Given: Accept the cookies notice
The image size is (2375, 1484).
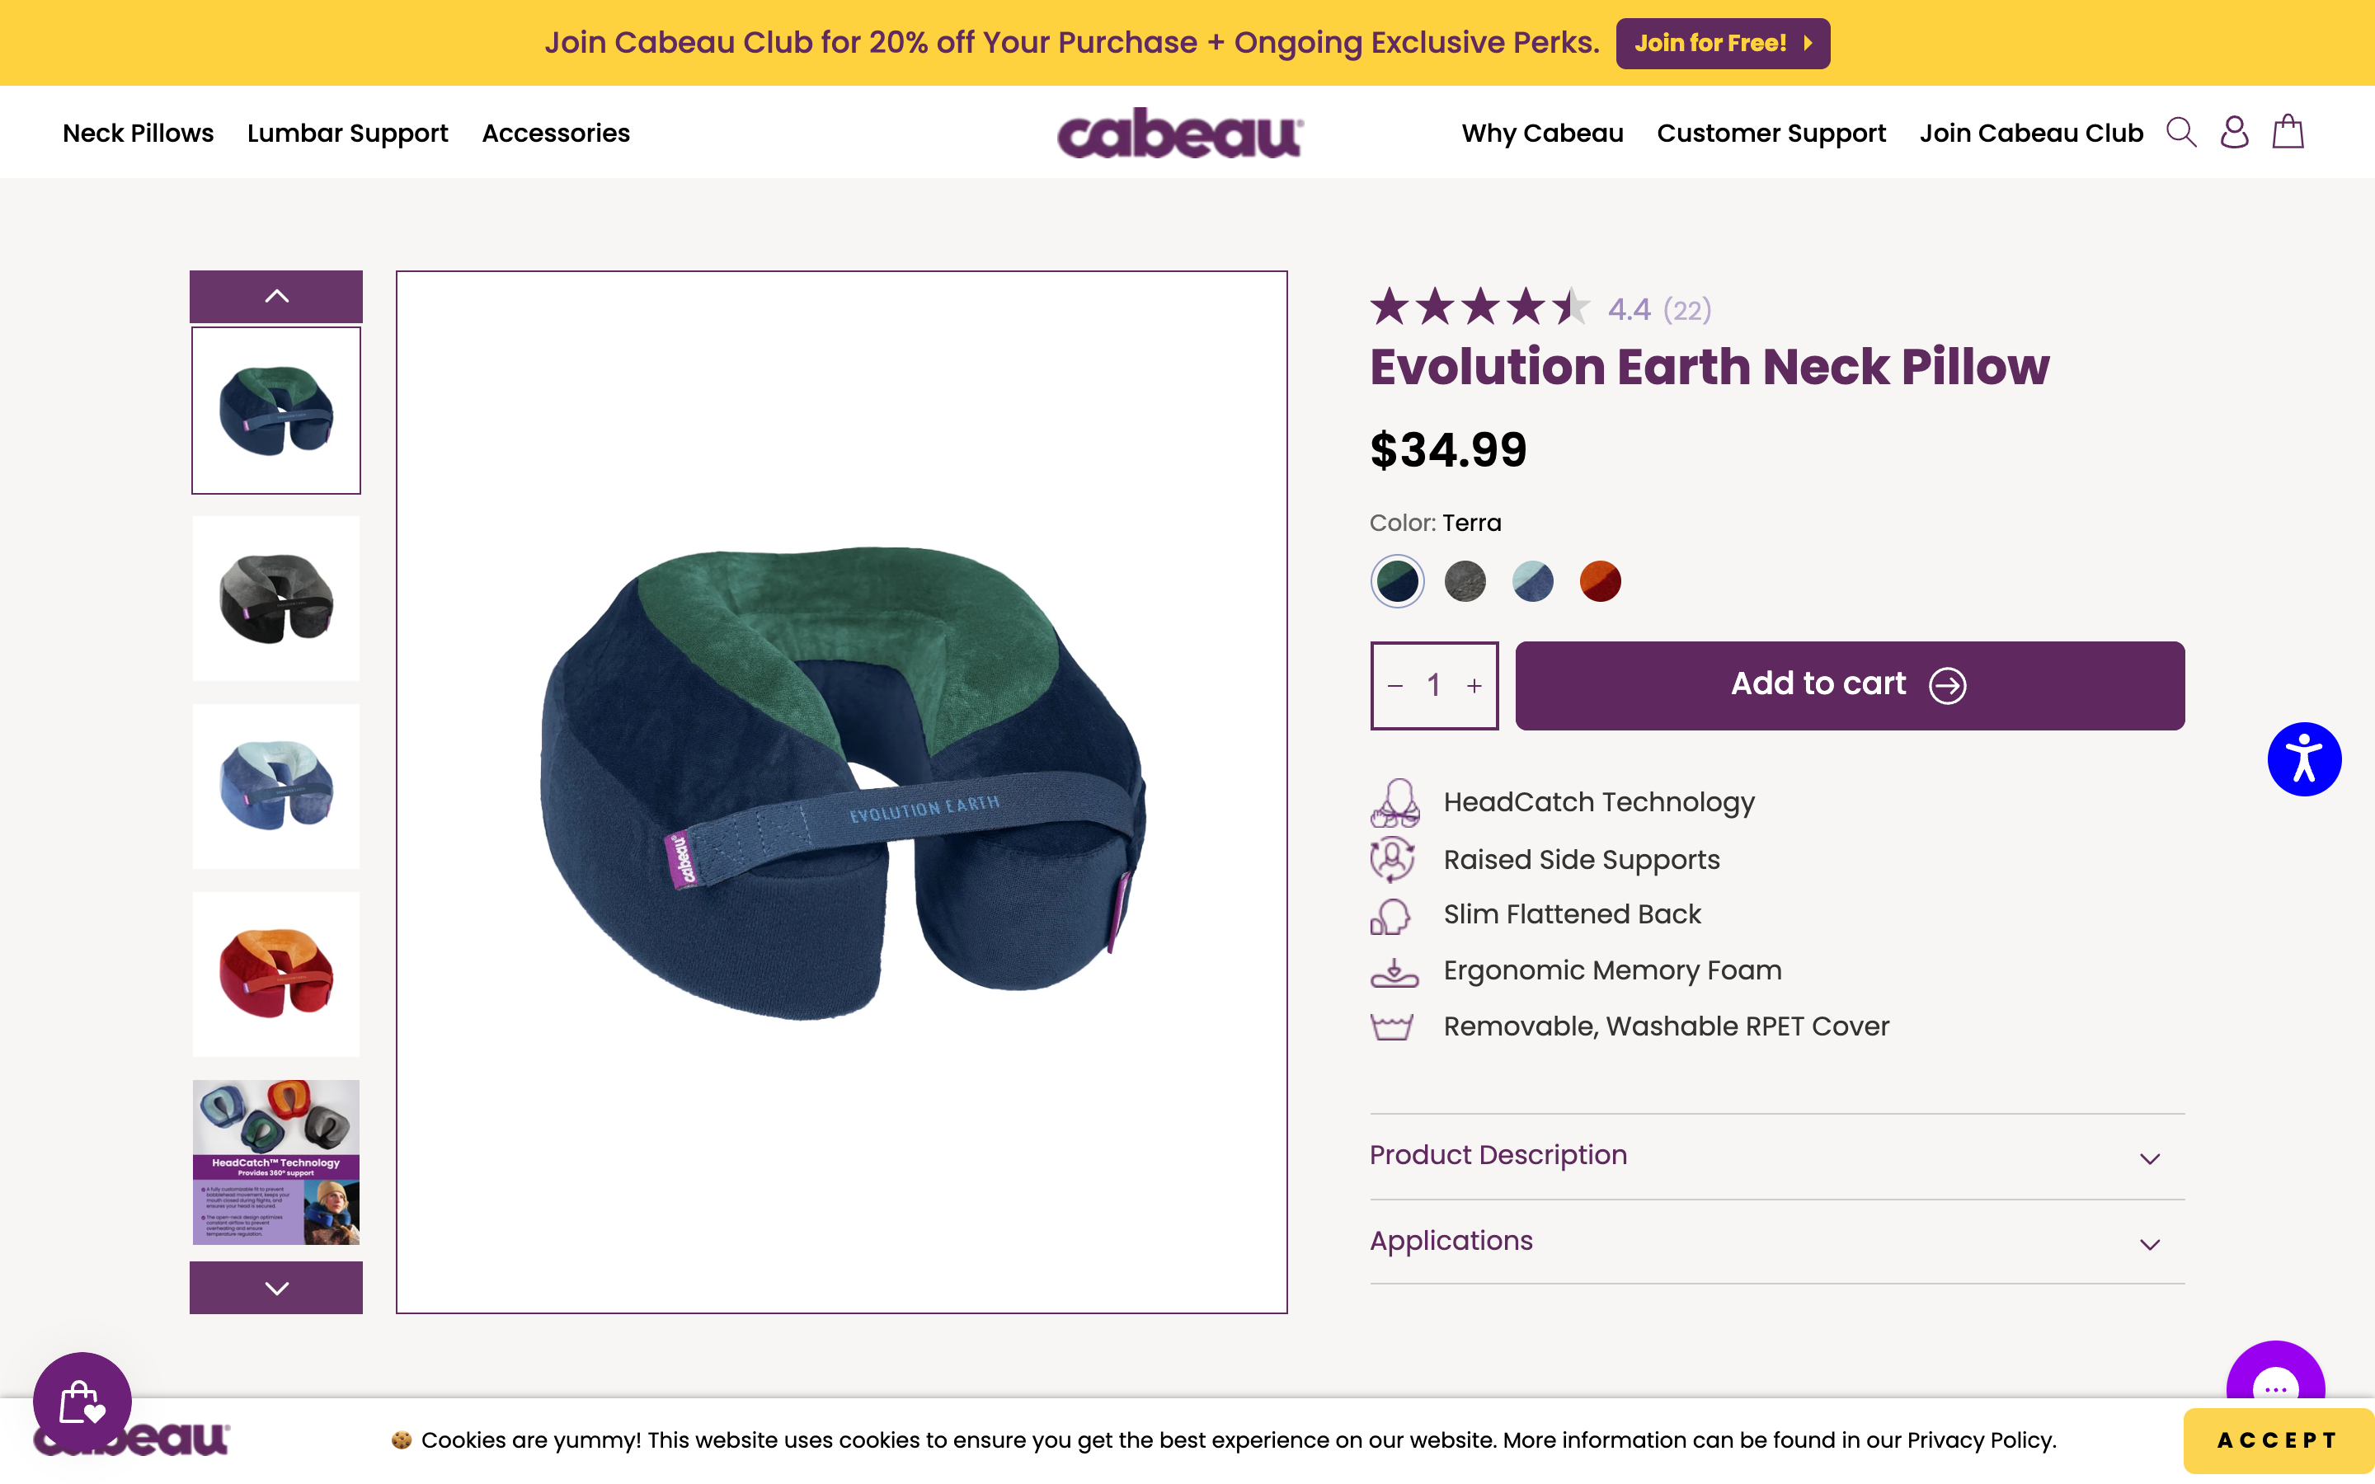Looking at the screenshot, I should pos(2277,1439).
